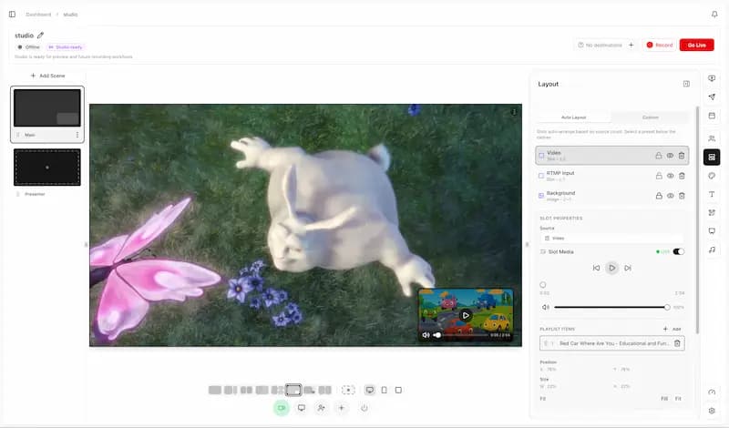Add a destination with the plus icon
The image size is (729, 428).
[x=631, y=46]
